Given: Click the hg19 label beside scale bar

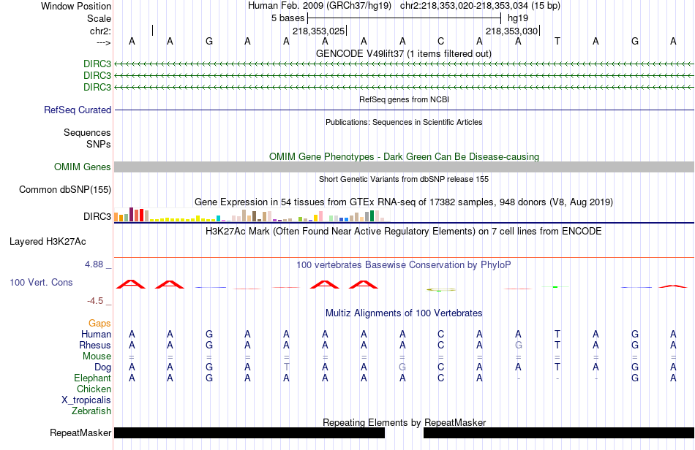Looking at the screenshot, I should pos(518,18).
